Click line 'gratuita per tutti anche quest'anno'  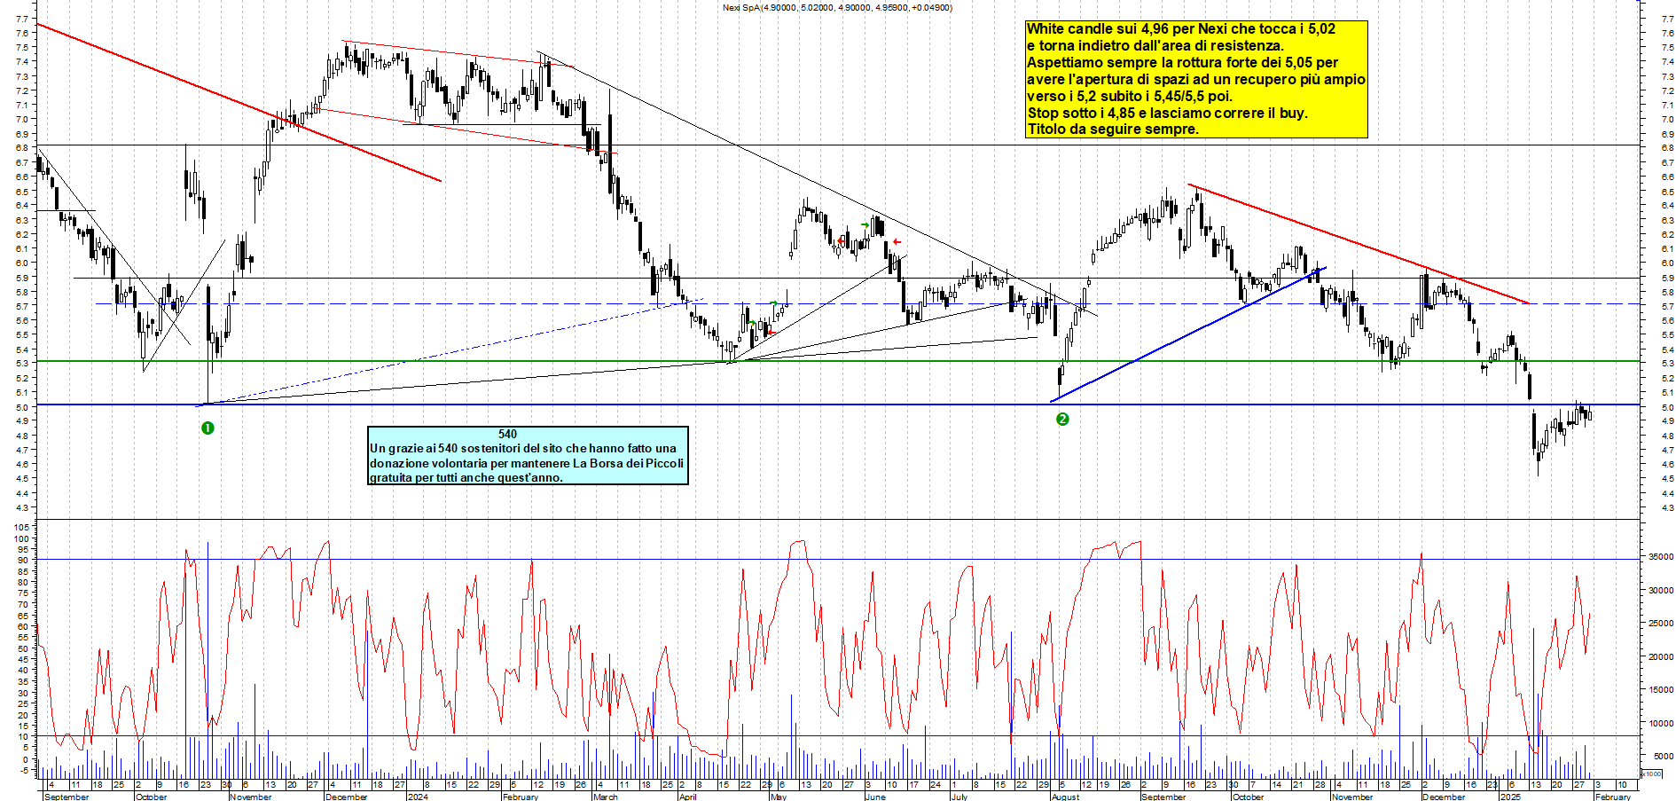[466, 477]
